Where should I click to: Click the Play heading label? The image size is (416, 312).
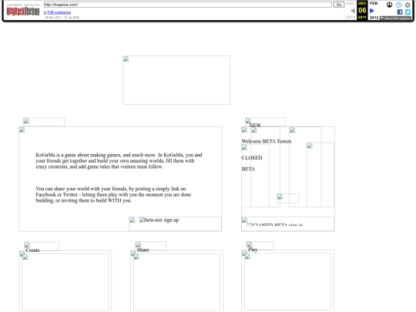pos(253,250)
